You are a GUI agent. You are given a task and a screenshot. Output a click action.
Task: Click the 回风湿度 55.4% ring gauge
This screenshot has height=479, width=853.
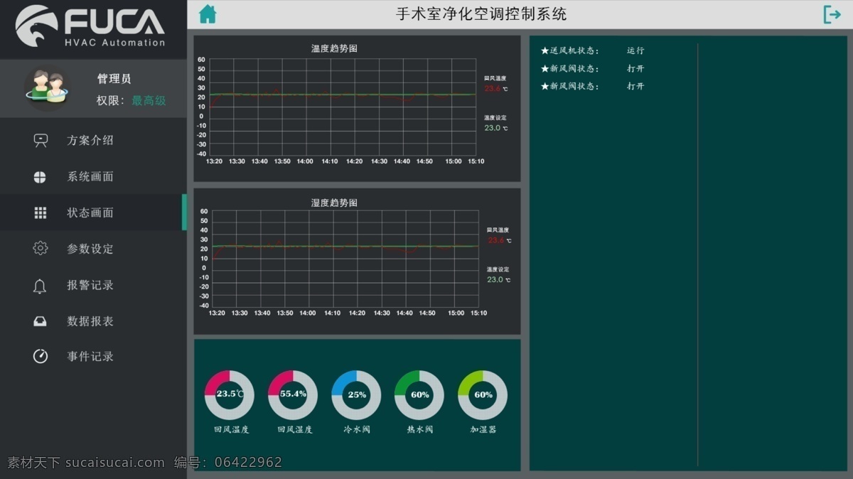(293, 394)
